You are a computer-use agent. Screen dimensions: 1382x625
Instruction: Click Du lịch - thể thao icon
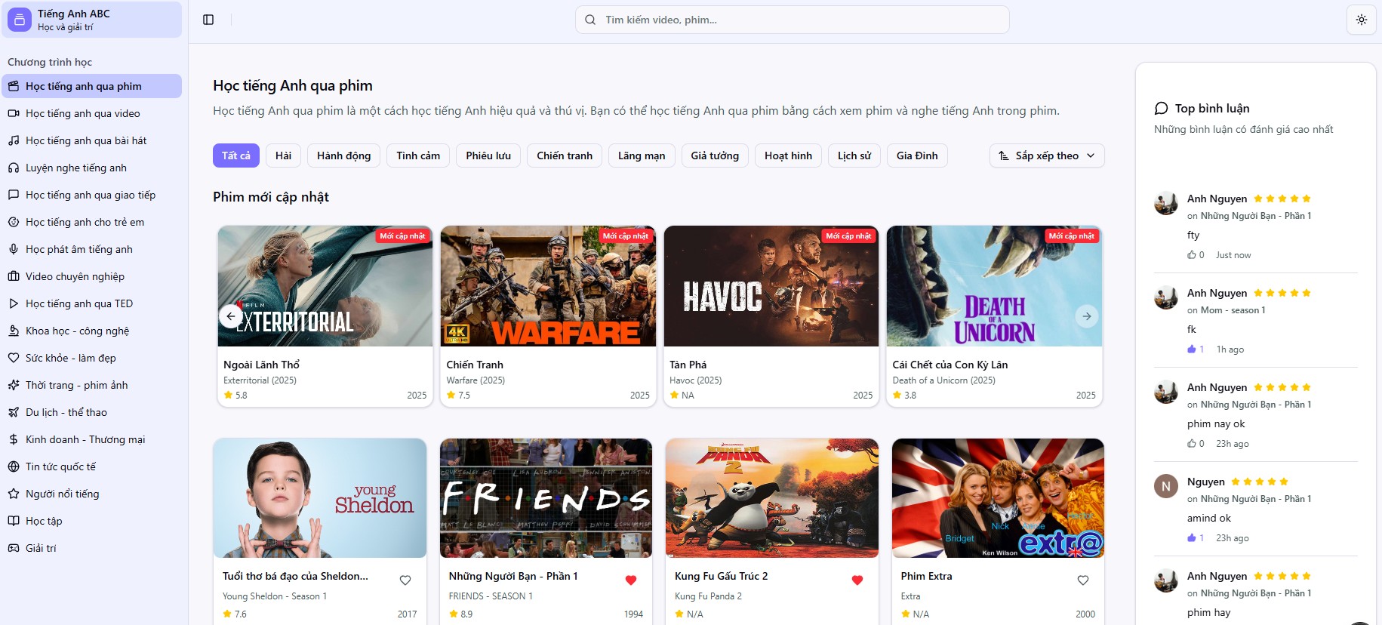14,412
